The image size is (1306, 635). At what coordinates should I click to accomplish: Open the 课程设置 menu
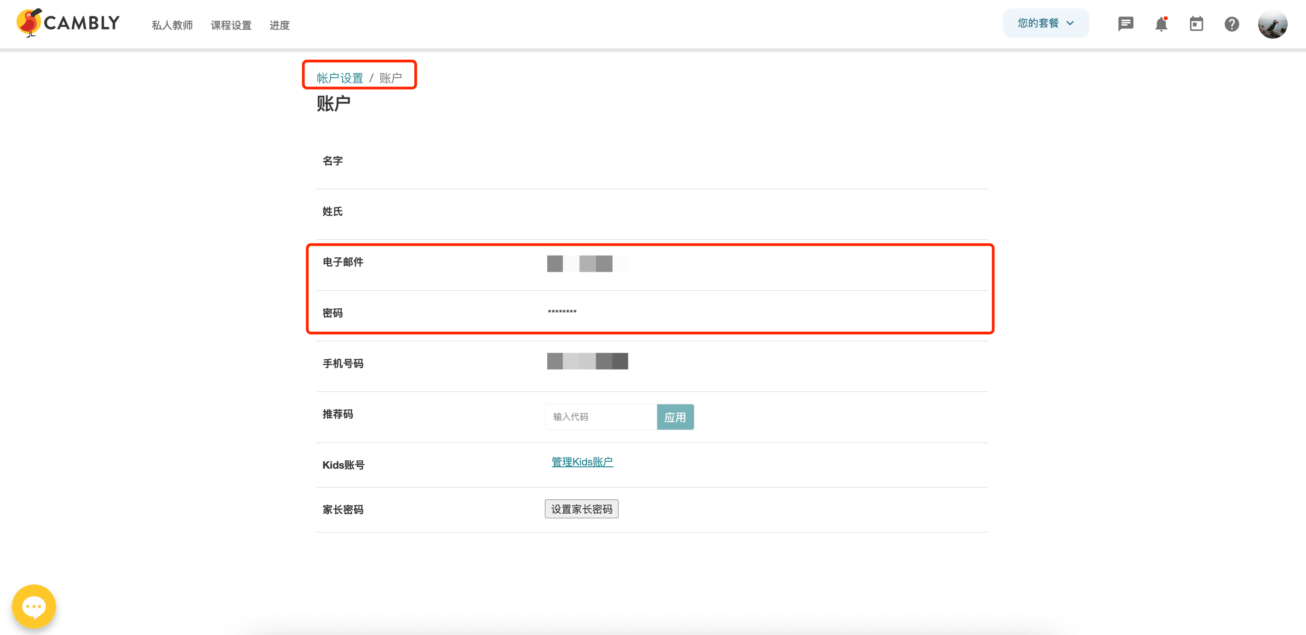point(231,25)
